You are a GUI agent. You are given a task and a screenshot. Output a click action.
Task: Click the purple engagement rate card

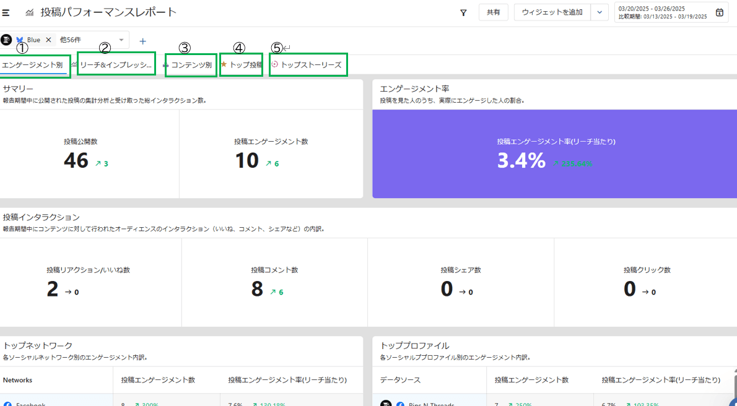pos(554,154)
